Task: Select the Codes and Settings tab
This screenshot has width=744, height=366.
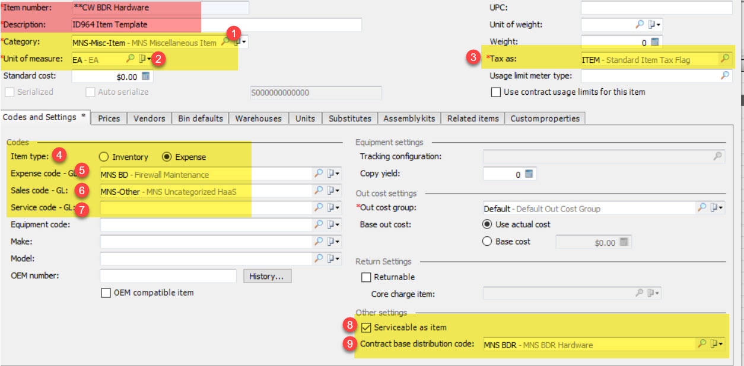Action: 45,117
